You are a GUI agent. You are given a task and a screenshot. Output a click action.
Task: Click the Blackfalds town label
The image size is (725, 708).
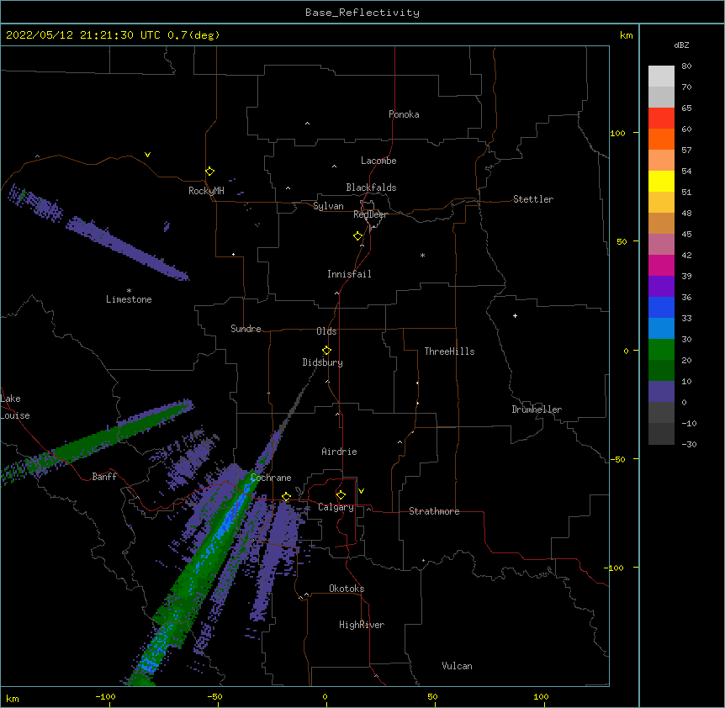371,188
